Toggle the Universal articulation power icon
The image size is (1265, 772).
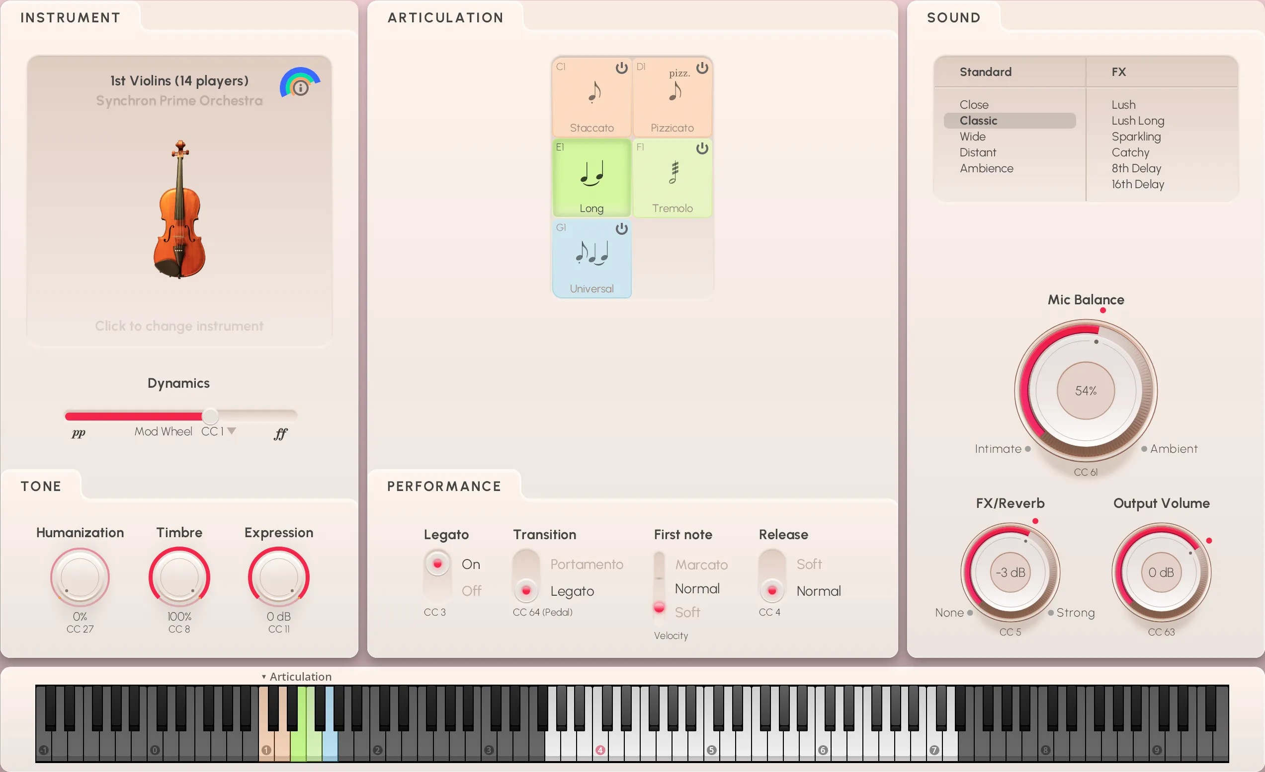point(621,229)
